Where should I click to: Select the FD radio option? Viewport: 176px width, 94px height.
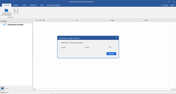(x=108, y=47)
